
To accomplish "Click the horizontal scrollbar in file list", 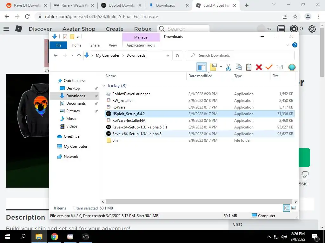I will pos(199,202).
